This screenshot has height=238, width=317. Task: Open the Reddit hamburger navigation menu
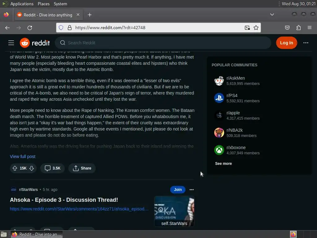11,43
